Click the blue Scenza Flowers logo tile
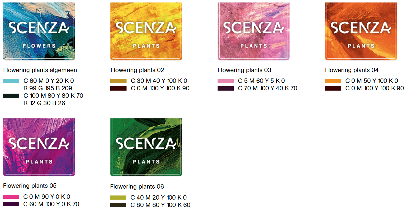Viewport: 409px width, 212px height. point(39,31)
